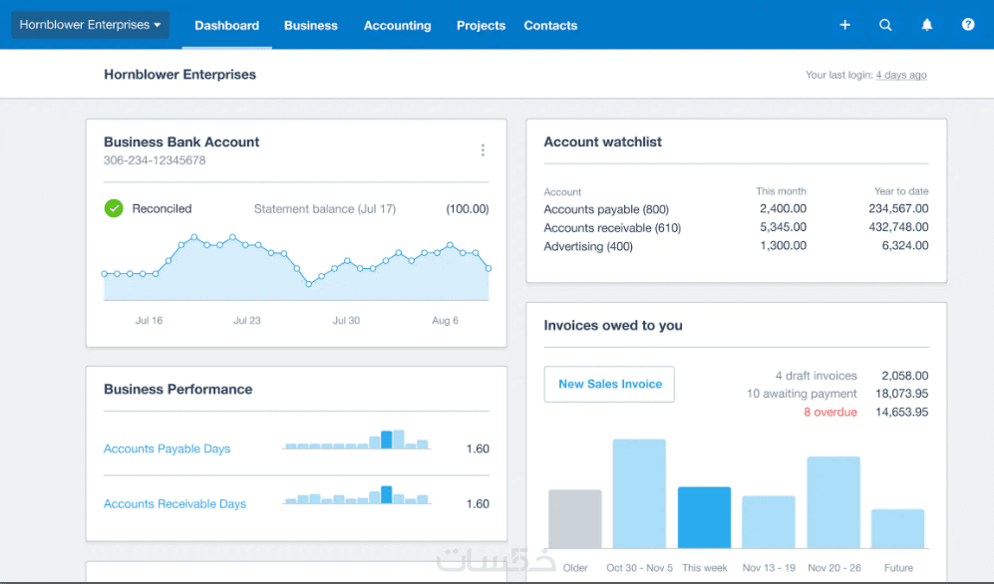Open the Accounts Receivable Days link
This screenshot has width=994, height=584.
coord(174,503)
